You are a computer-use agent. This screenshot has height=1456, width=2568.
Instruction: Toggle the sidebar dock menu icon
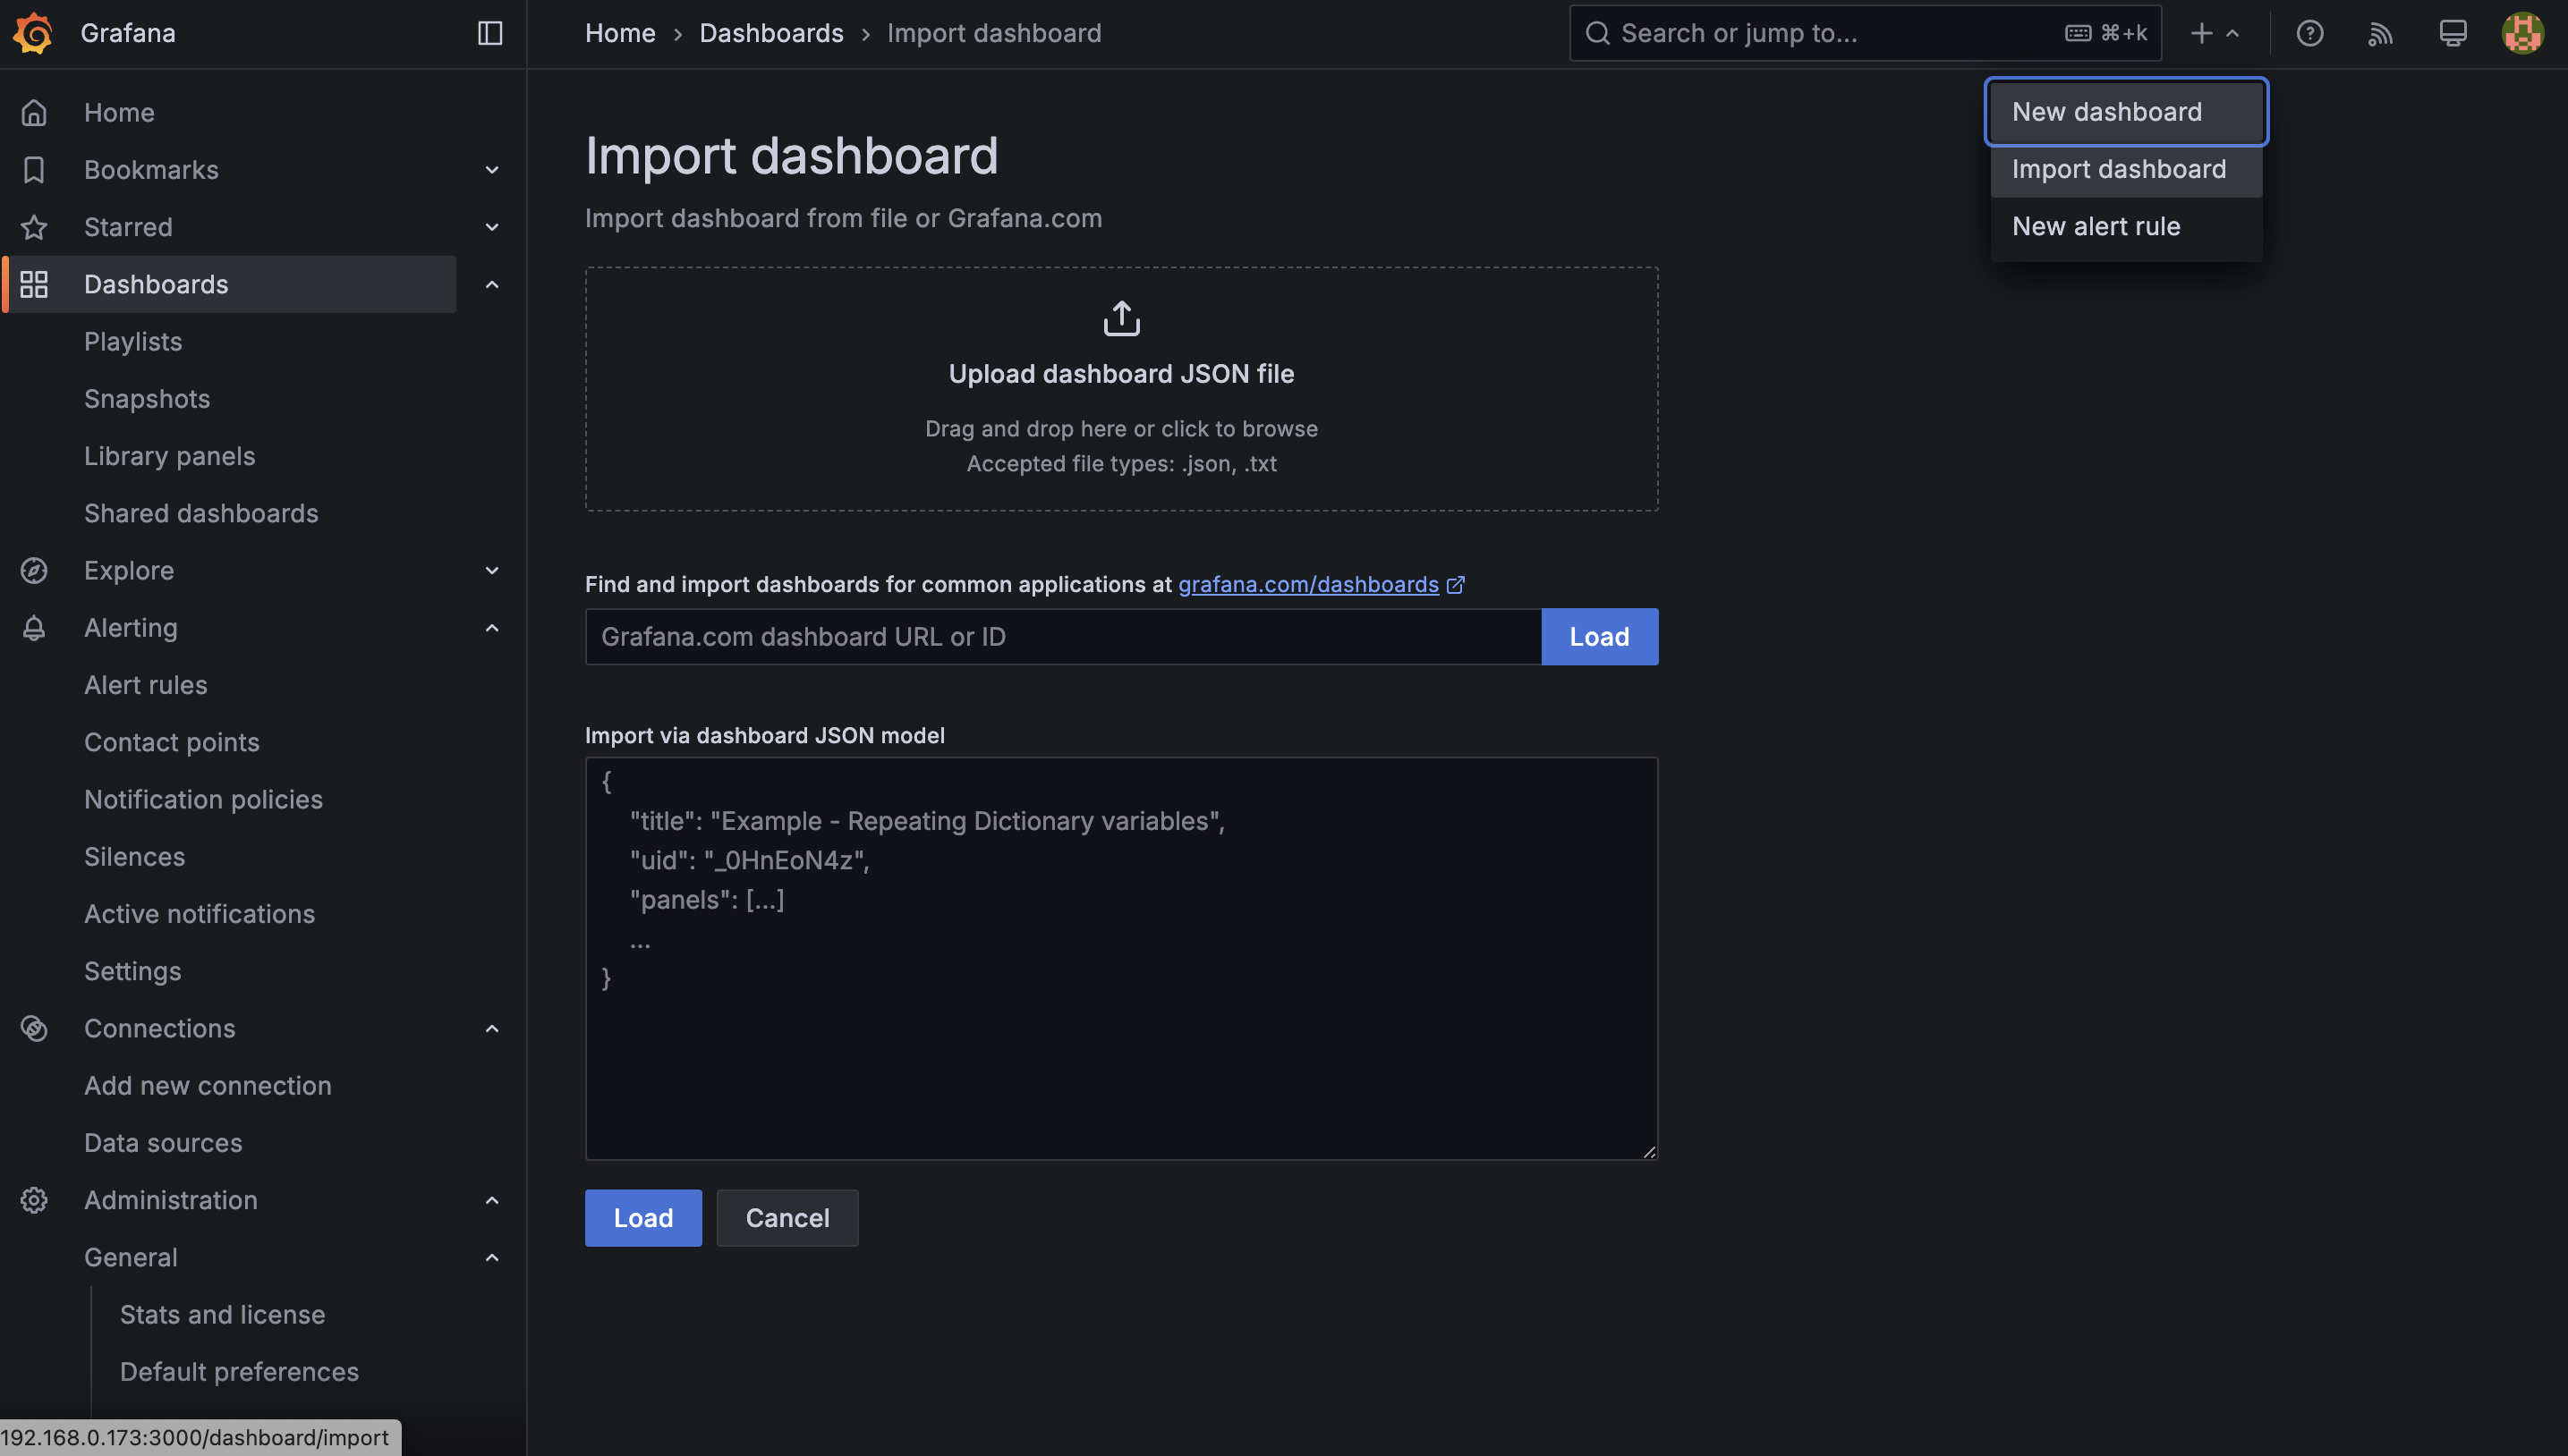[x=489, y=33]
